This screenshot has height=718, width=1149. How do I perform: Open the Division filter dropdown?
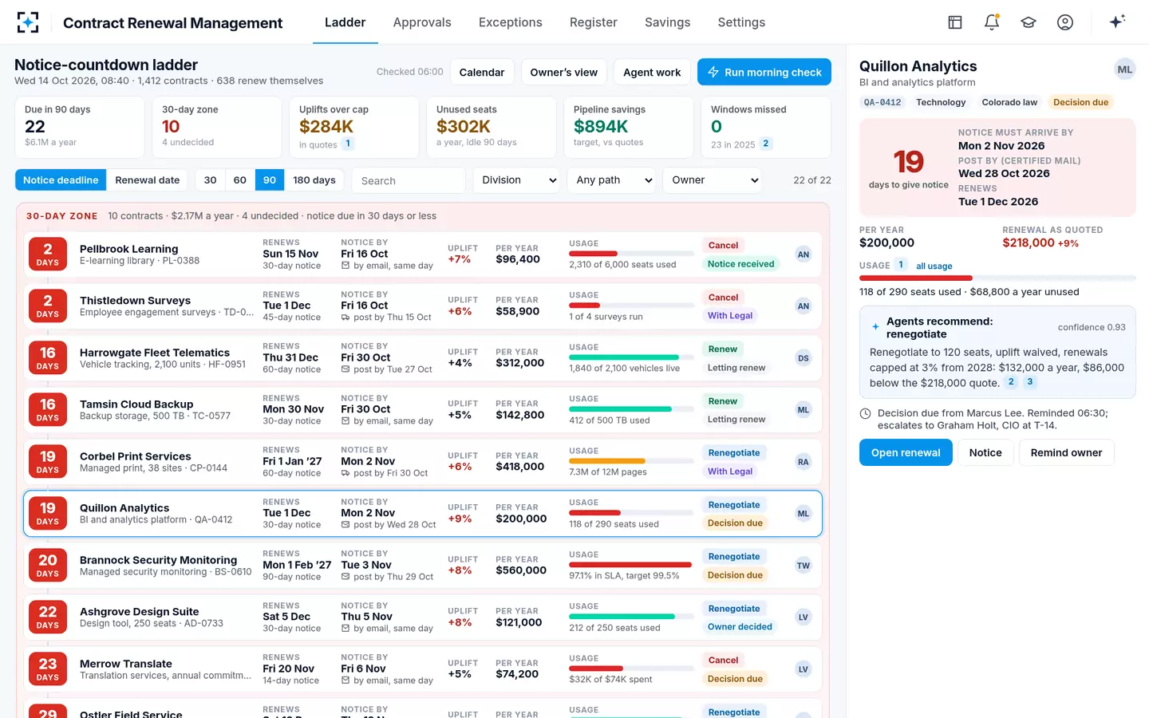coord(517,180)
